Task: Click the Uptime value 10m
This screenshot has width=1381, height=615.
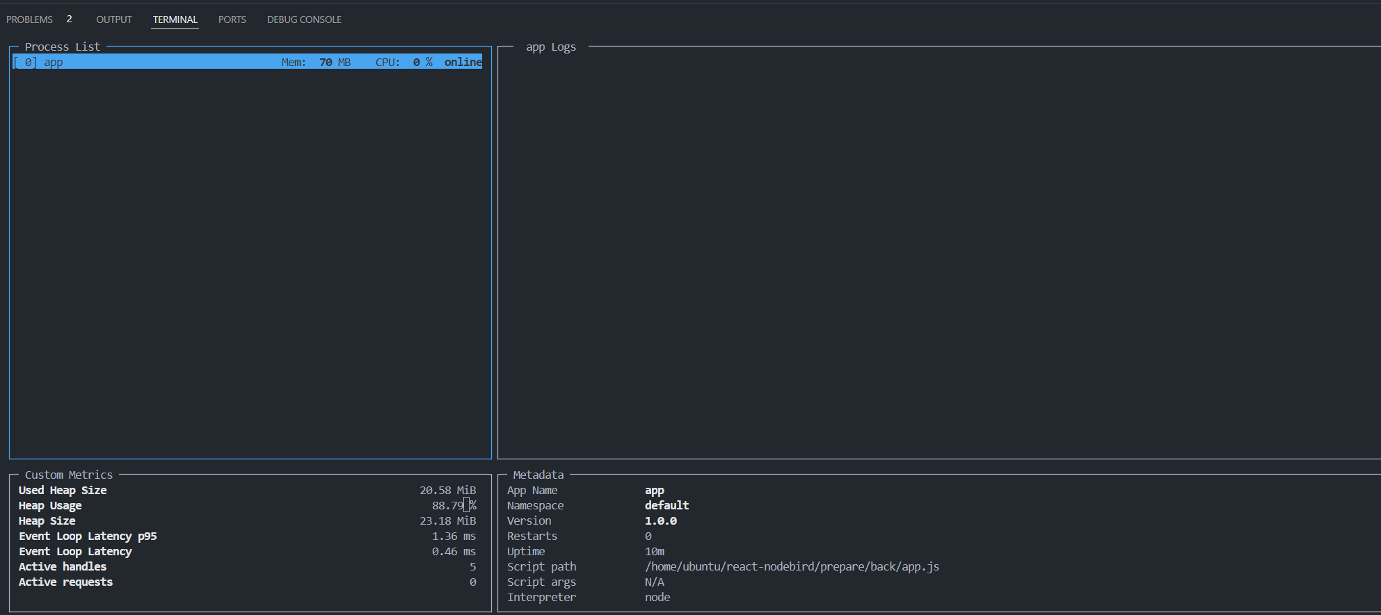Action: point(655,551)
